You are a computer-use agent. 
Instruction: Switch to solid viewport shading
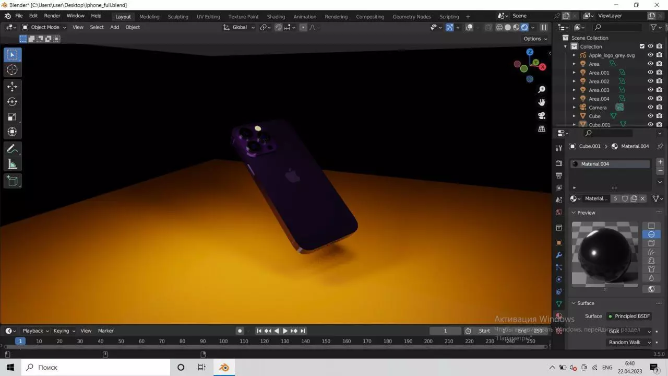[x=508, y=27]
